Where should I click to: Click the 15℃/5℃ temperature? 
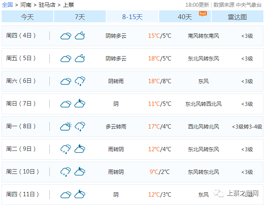coord(160,36)
